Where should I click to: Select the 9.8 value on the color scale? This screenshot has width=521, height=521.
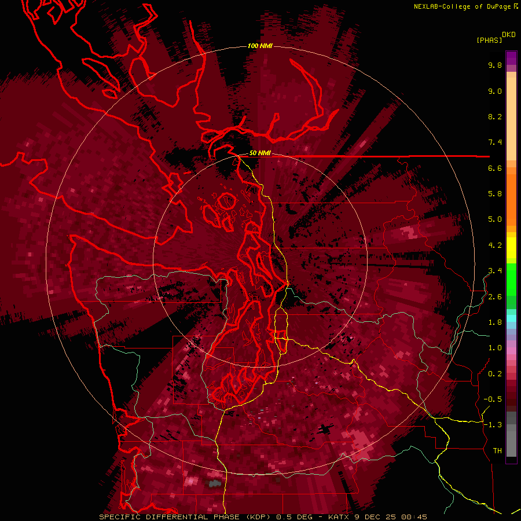pyautogui.click(x=495, y=65)
